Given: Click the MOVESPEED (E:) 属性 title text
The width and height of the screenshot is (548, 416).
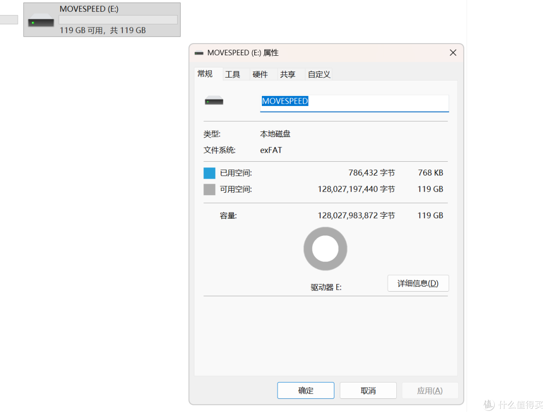Looking at the screenshot, I should [x=243, y=53].
